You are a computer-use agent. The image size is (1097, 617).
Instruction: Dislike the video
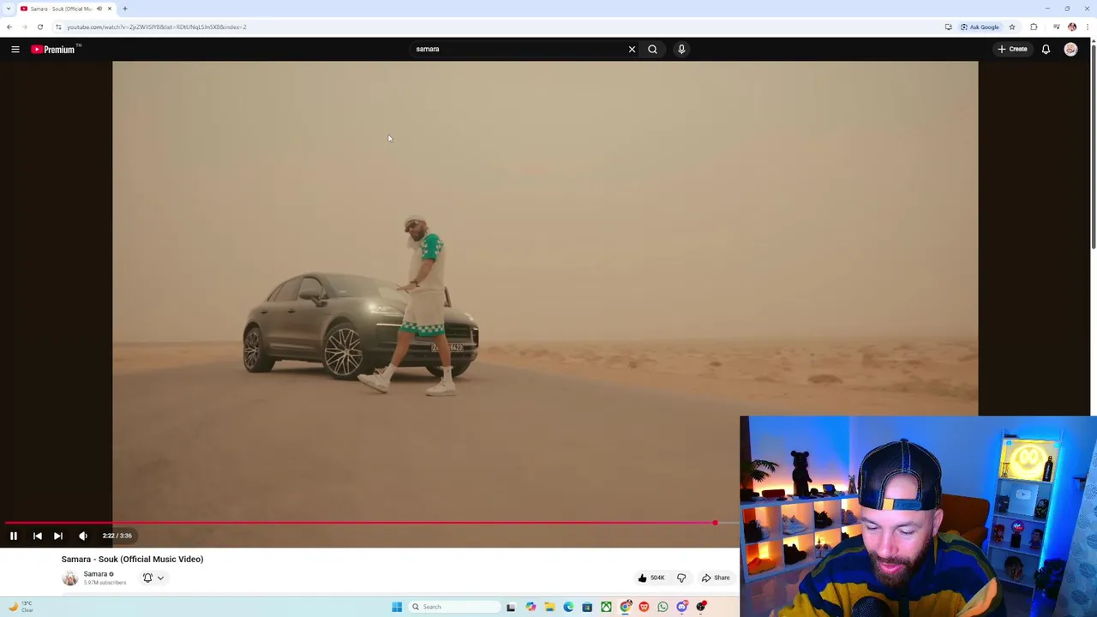click(x=681, y=578)
